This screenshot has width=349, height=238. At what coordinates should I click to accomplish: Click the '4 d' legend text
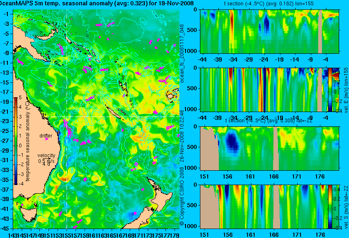point(46,165)
